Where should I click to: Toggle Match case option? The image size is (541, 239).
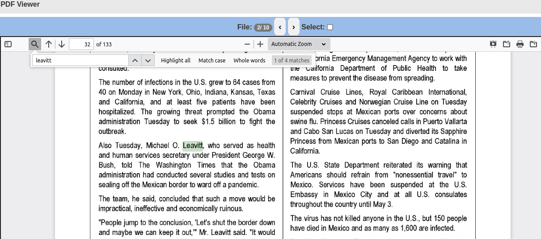(212, 60)
